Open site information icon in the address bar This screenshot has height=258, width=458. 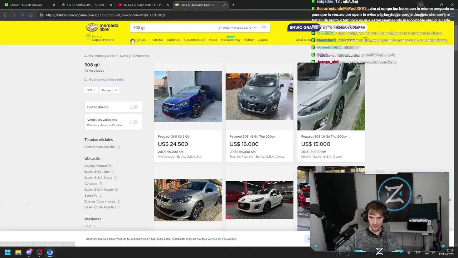coord(41,15)
